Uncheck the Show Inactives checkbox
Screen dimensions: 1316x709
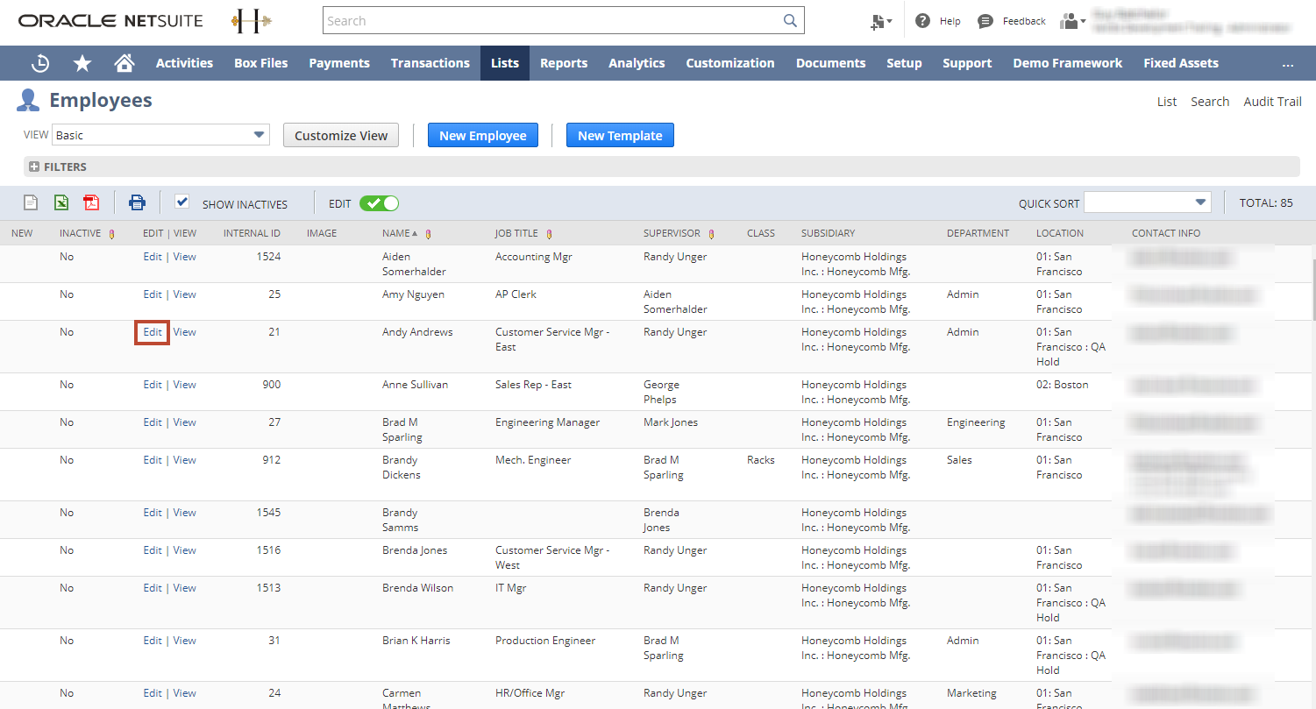point(182,202)
